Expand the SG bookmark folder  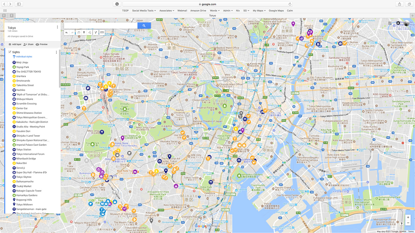247,10
